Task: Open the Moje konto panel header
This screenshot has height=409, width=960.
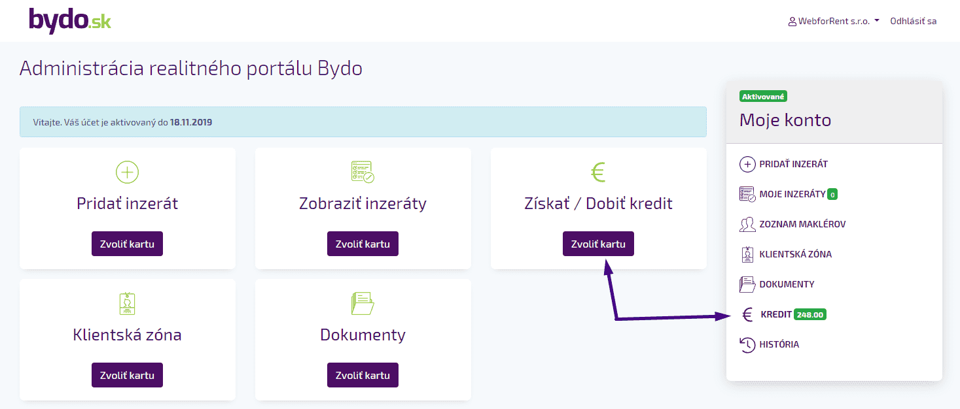Action: coord(785,120)
